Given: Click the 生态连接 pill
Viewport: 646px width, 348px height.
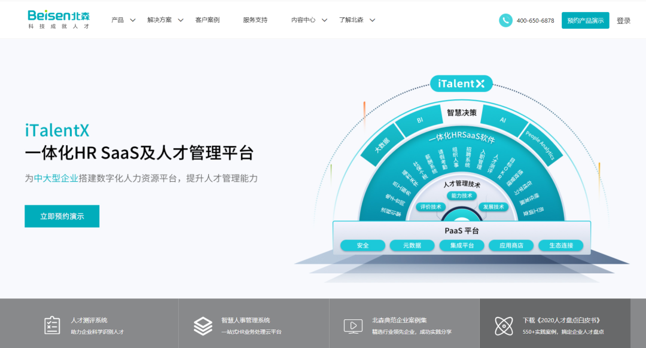Looking at the screenshot, I should [x=561, y=245].
